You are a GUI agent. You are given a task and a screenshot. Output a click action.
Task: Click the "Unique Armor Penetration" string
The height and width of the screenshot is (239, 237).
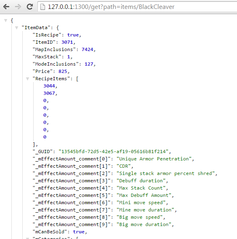click(154, 159)
